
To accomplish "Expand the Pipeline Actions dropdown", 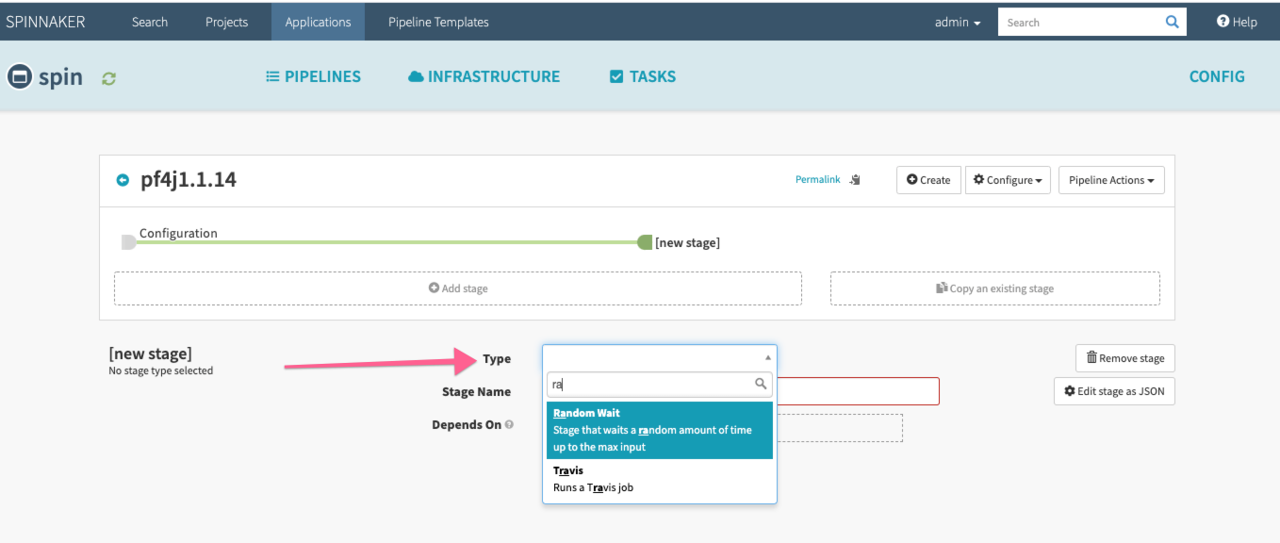I will coord(1111,180).
